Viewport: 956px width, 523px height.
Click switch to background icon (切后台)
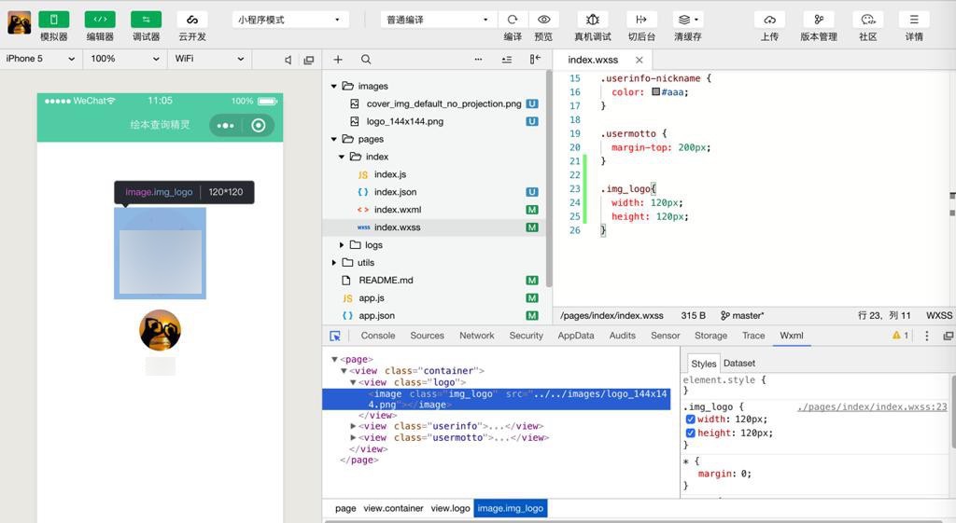641,20
